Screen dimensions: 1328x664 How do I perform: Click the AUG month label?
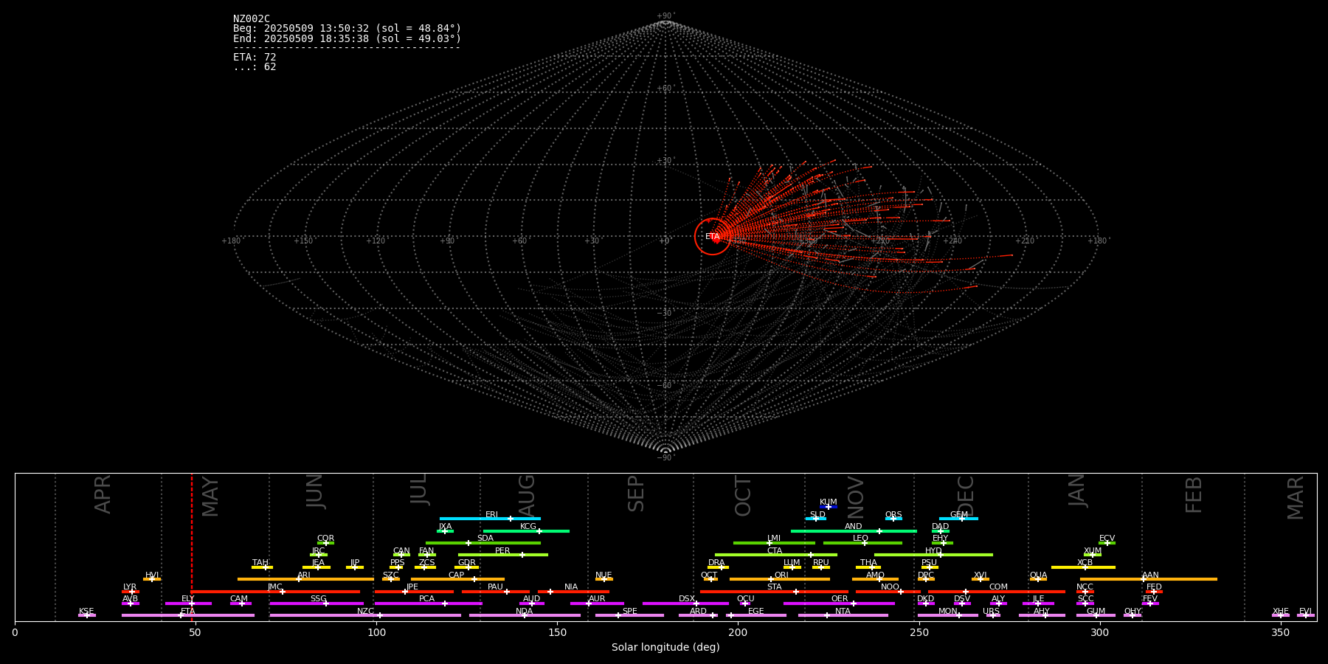tap(527, 496)
